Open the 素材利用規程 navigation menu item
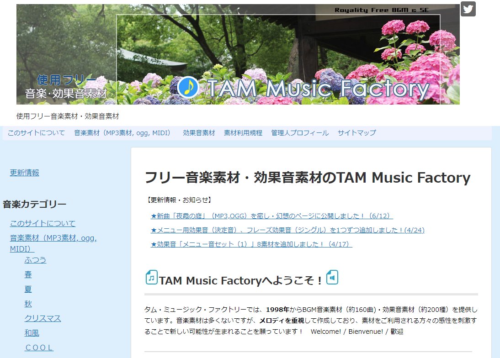The image size is (500, 358). point(243,133)
